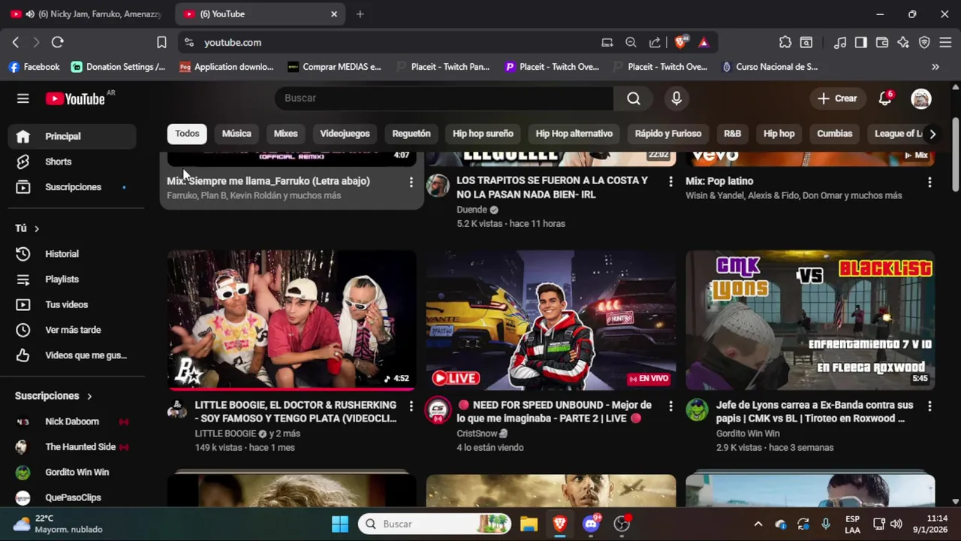961x541 pixels.
Task: Open Gordito Win Win subscription channel
Action: (73, 472)
